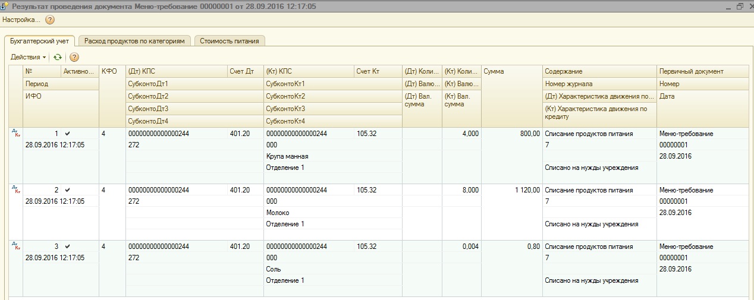Click the help icon next to Настройка
Viewport: 754px width, 300px height.
tap(50, 20)
